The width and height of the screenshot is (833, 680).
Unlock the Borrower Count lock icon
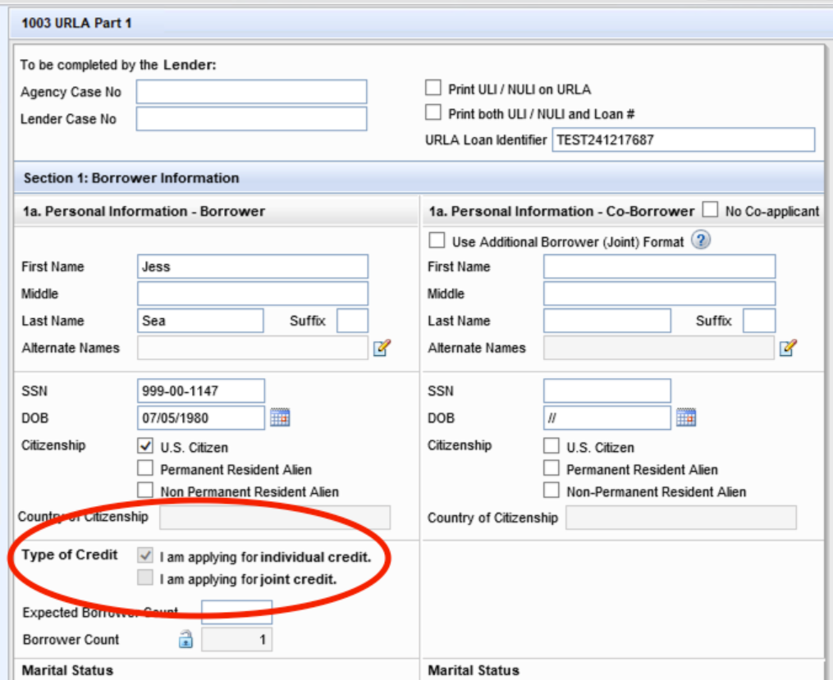tap(186, 639)
